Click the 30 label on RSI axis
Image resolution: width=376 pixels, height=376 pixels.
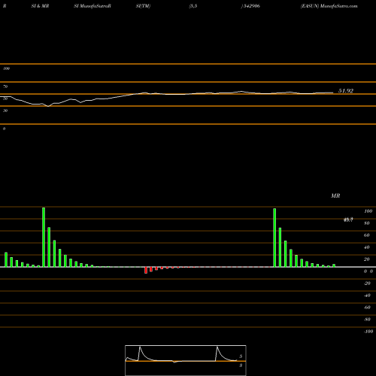(5, 111)
